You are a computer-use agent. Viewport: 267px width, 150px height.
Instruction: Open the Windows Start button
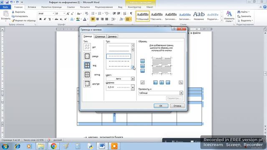pyautogui.click(x=5, y=146)
